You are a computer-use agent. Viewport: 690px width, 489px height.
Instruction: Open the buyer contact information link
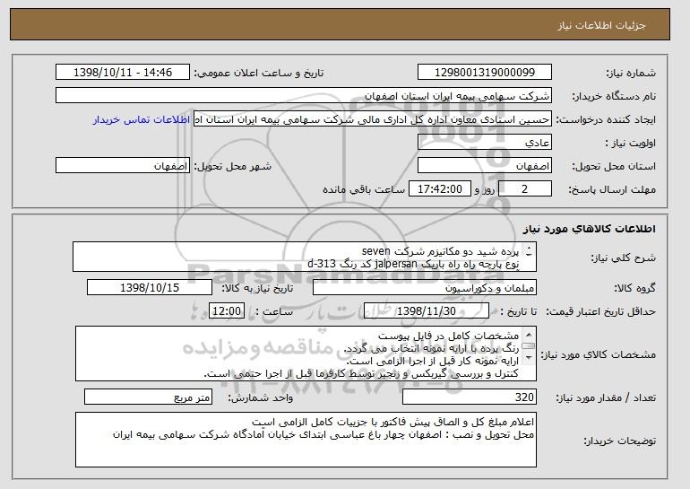point(142,119)
